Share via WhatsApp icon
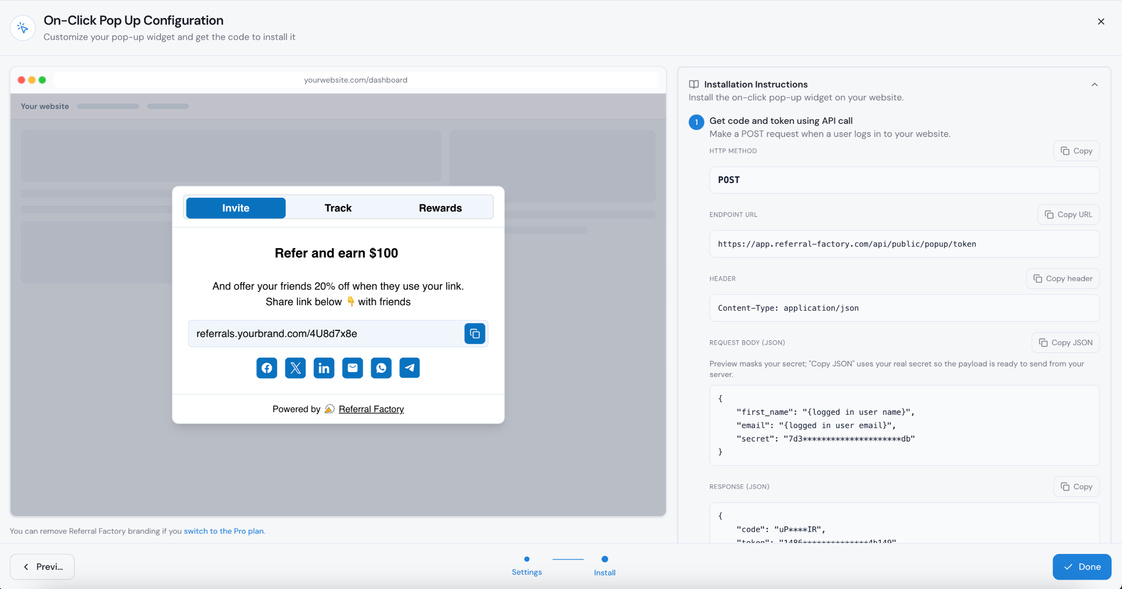The image size is (1122, 589). [381, 368]
